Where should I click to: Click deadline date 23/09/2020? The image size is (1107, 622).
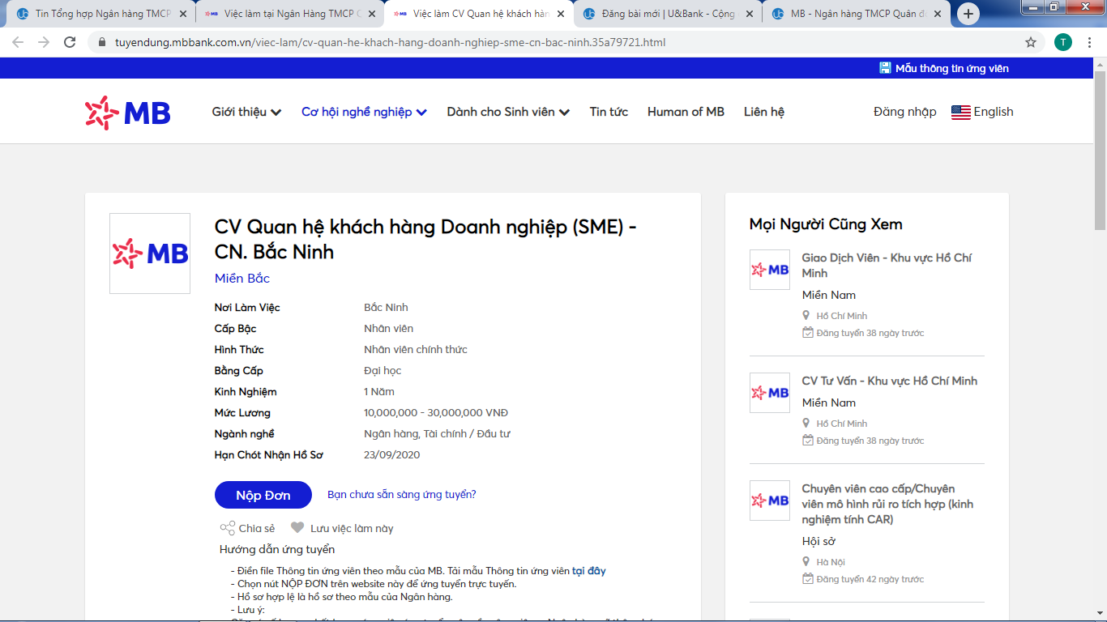392,454
